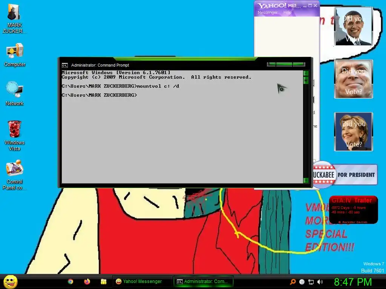Open the network tray icon

(x=311, y=282)
